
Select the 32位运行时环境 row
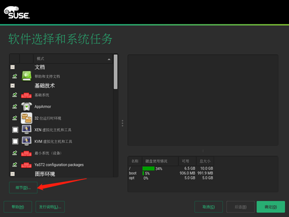61,118
